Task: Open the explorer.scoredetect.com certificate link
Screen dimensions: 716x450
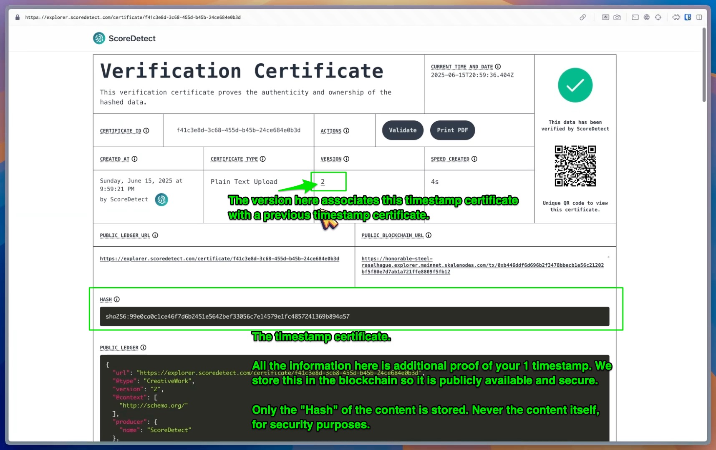Action: 219,259
